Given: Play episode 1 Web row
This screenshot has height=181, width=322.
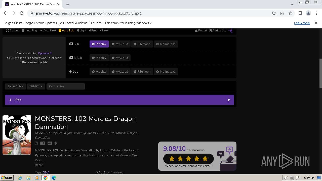Looking at the screenshot, I should tap(119, 100).
